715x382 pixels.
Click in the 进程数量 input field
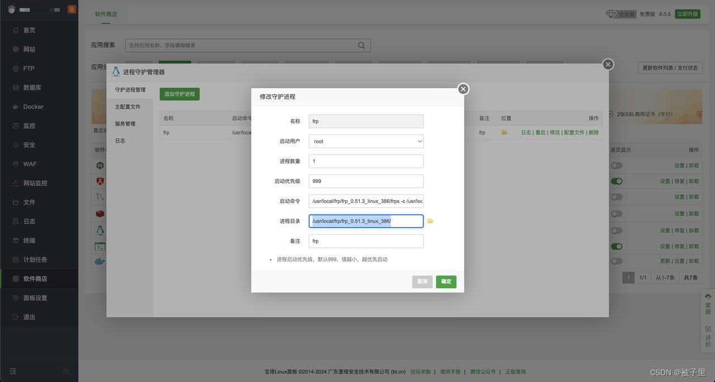click(x=366, y=161)
